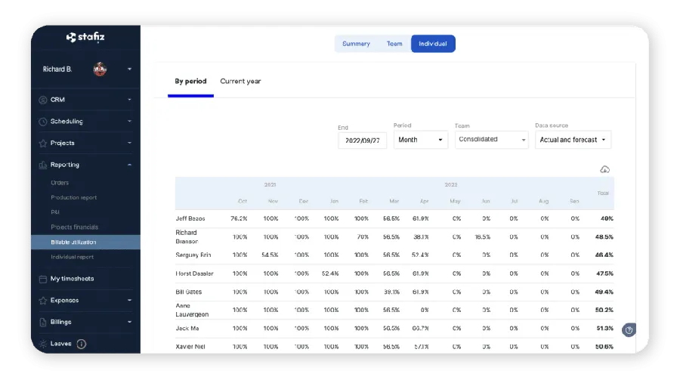Image resolution: width=680 pixels, height=377 pixels.
Task: Open the help question mark bubble
Action: tap(629, 330)
